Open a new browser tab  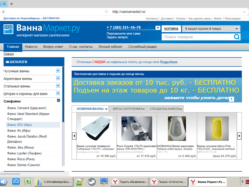(12, 4)
